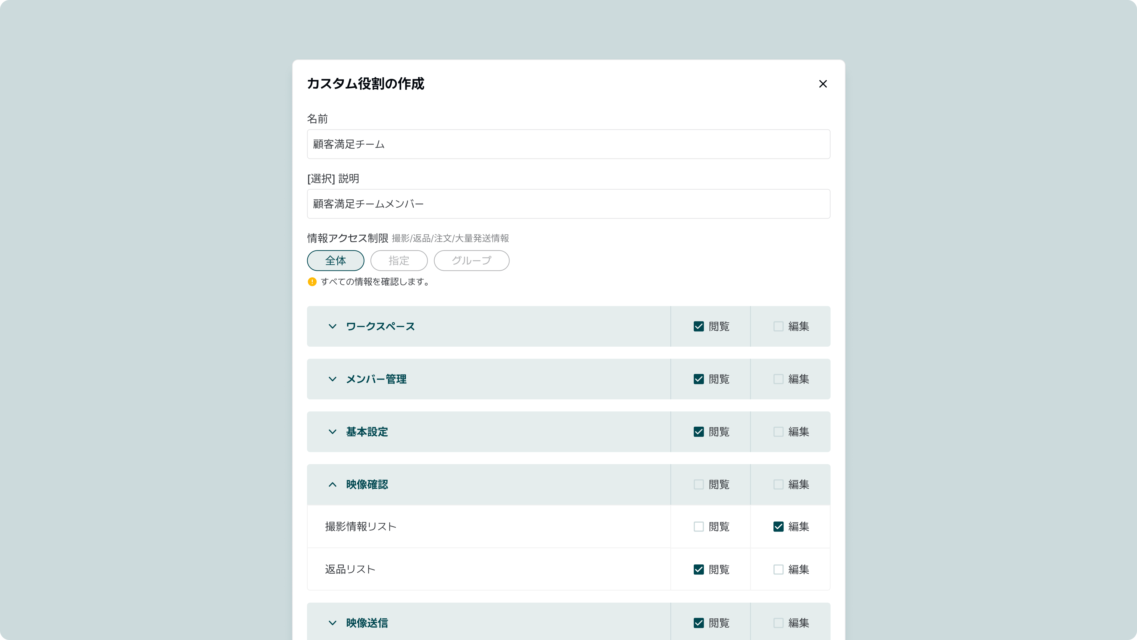
Task: Select the グループ access option
Action: point(471,261)
